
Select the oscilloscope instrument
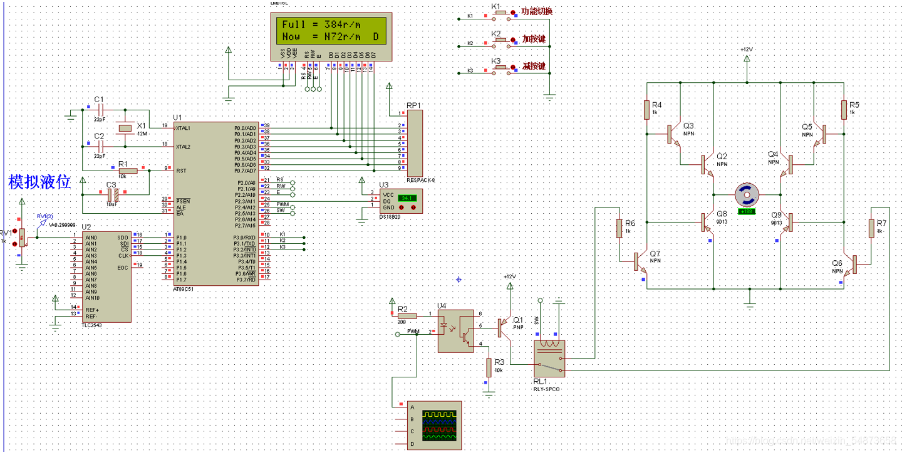pyautogui.click(x=434, y=426)
